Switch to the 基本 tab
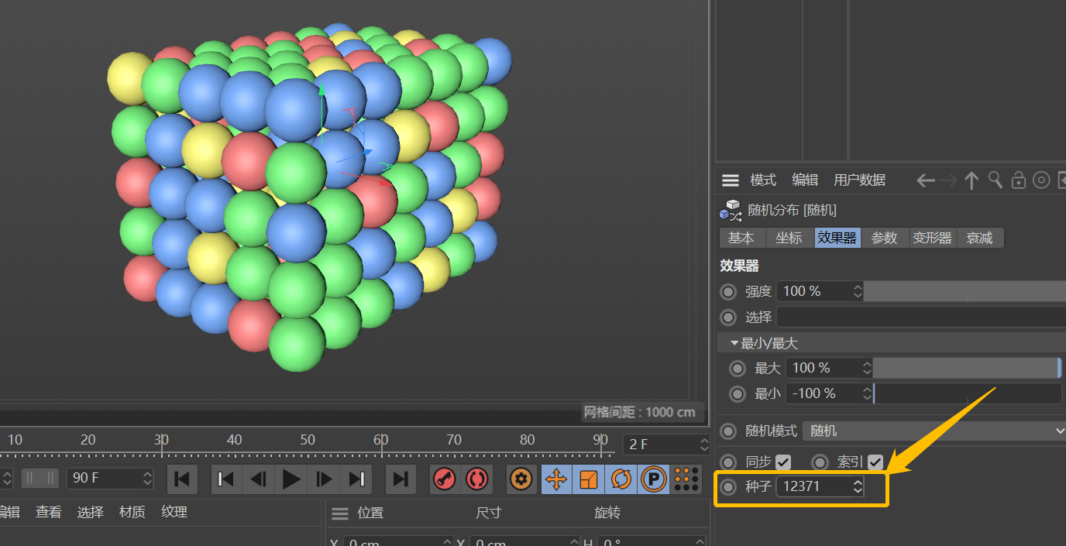The height and width of the screenshot is (546, 1066). click(x=742, y=238)
